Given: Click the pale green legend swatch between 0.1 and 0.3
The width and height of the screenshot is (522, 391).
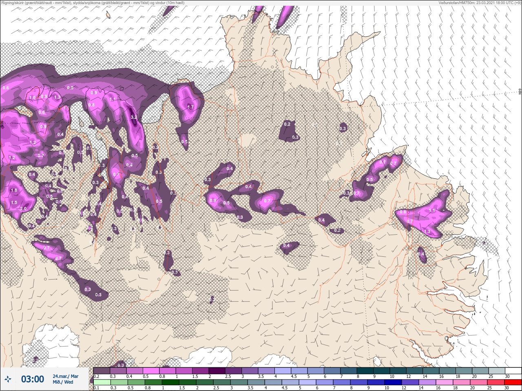Looking at the screenshot, I should (102, 382).
